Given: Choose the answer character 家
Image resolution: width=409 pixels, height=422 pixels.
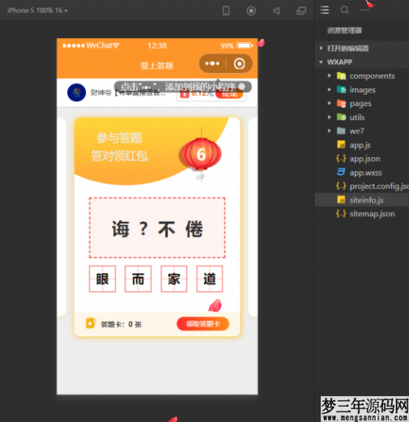Looking at the screenshot, I should click(174, 279).
